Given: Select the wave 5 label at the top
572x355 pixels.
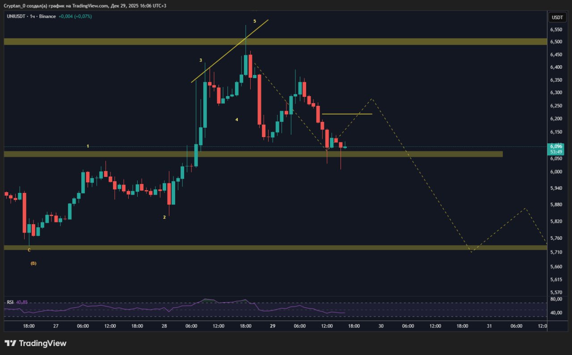Looking at the screenshot, I should point(255,21).
